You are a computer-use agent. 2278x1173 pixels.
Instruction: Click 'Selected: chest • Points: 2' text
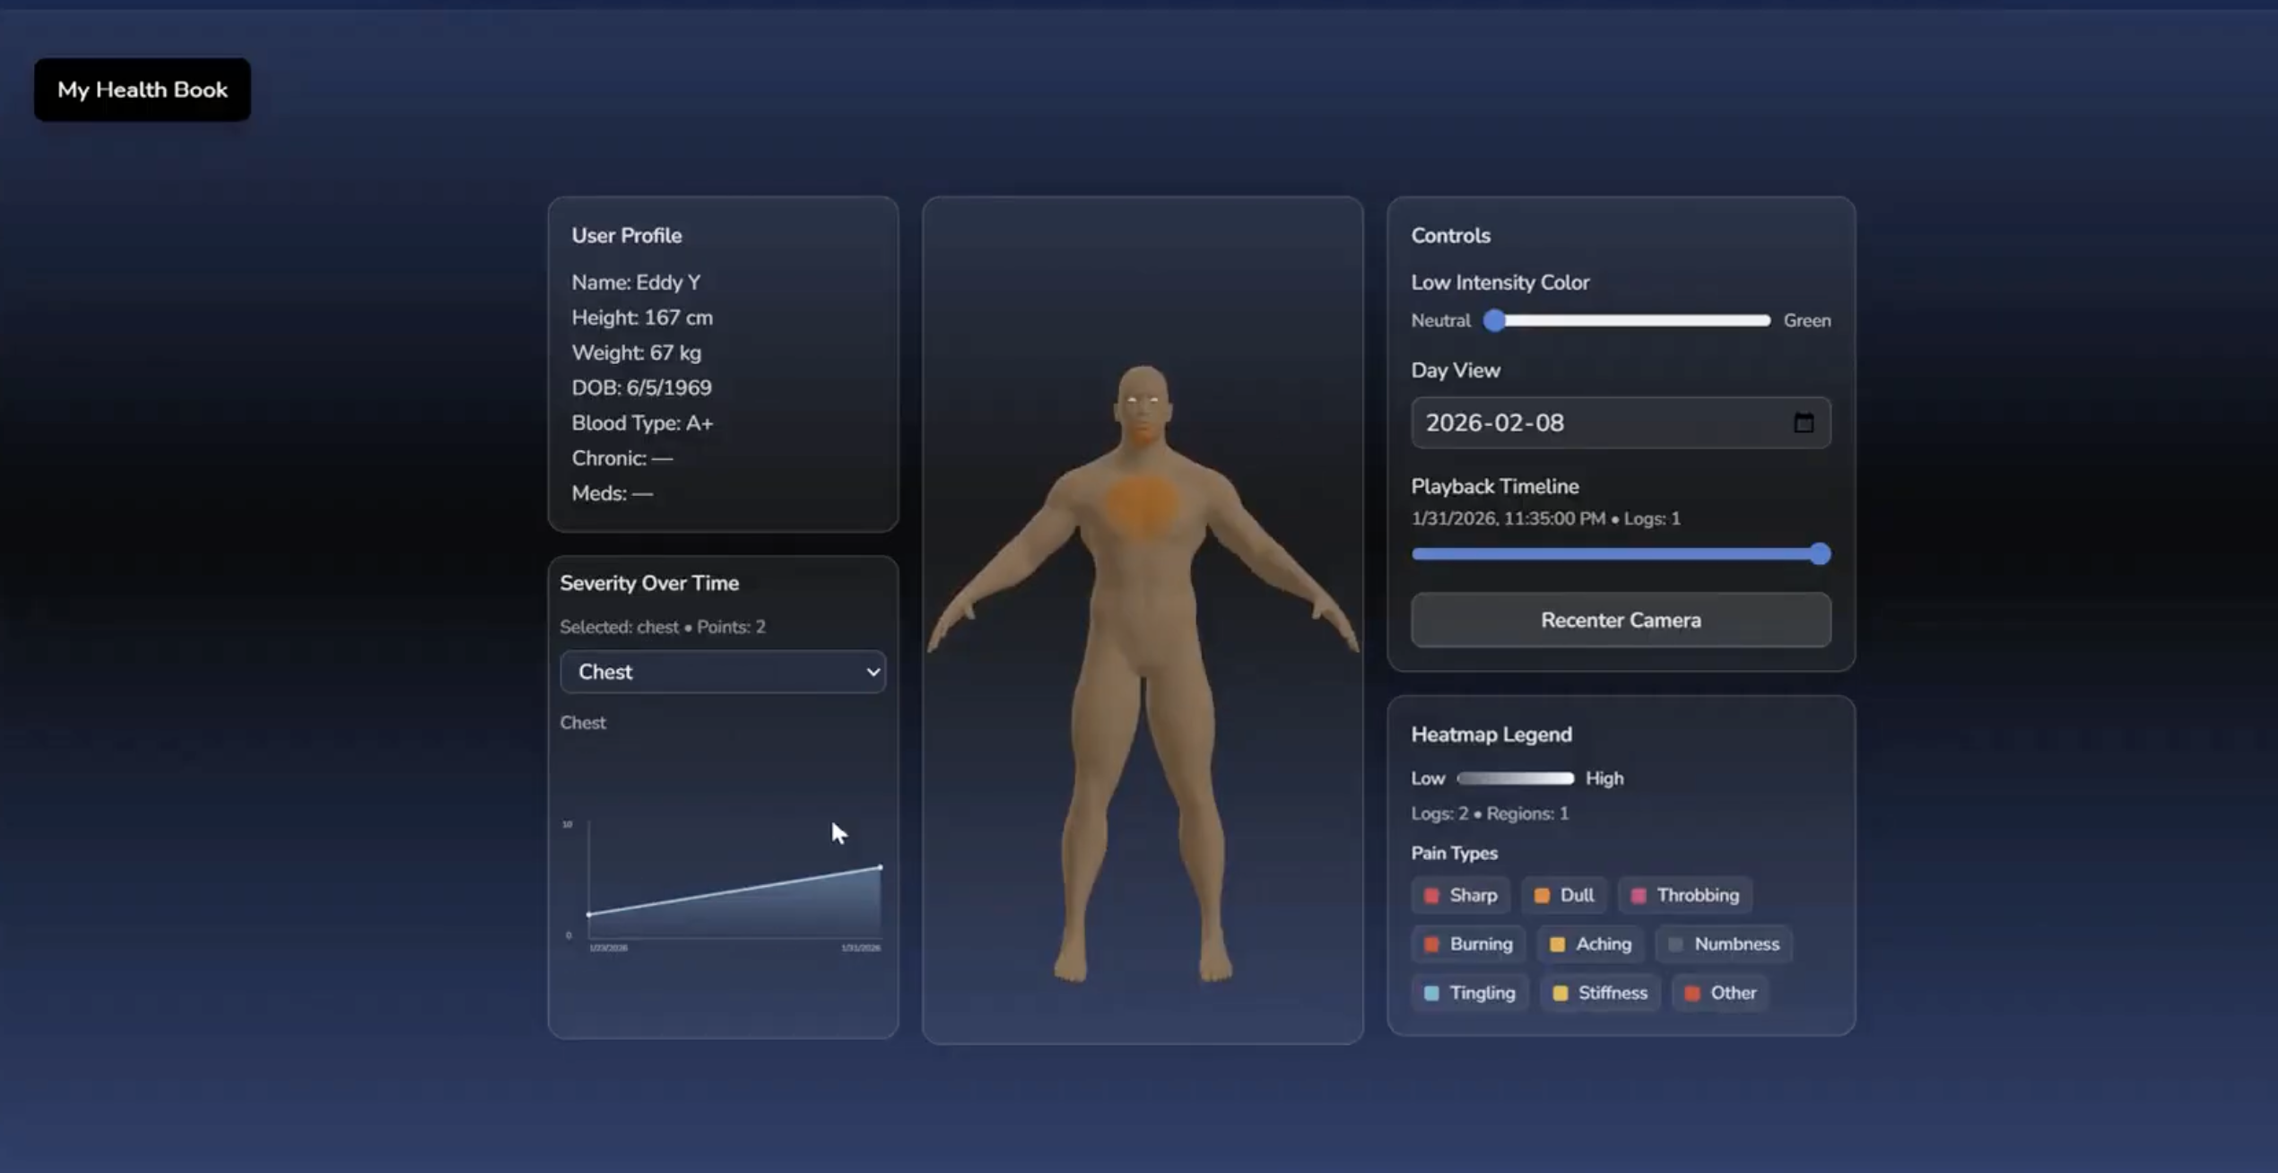pyautogui.click(x=663, y=627)
